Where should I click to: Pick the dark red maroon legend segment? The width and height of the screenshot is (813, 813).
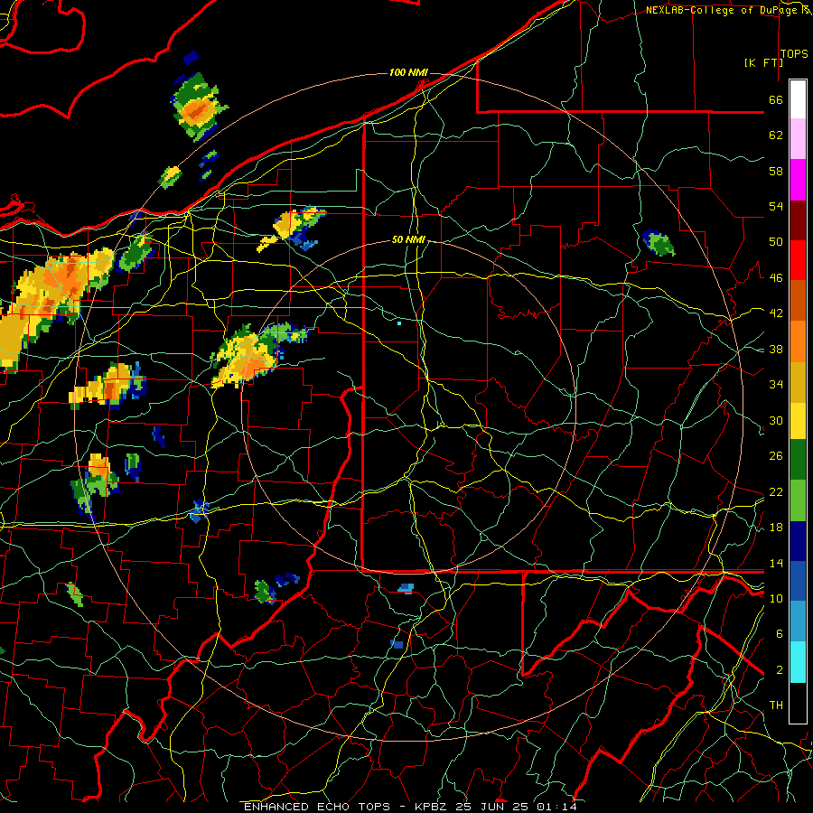point(798,220)
